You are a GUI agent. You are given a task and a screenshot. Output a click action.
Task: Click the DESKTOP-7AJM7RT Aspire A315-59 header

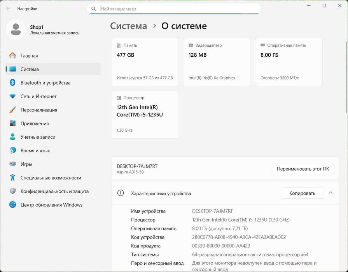[x=225, y=169]
